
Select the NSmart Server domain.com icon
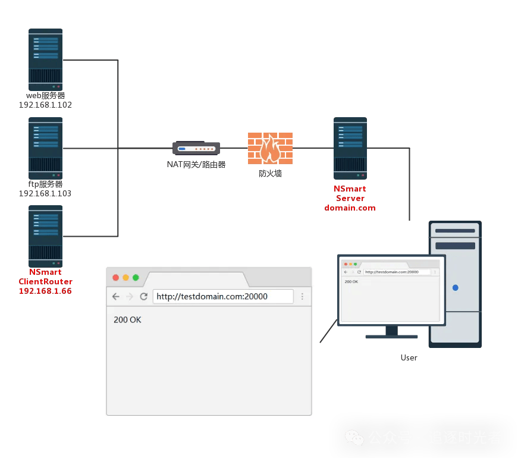[x=350, y=148]
